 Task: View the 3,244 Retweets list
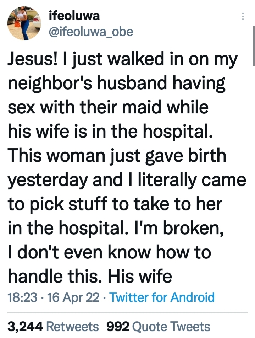[x=53, y=326]
